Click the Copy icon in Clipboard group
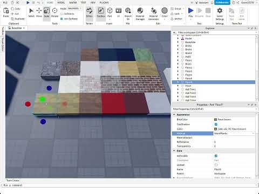Image resolution: width=259 pixels, height=194 pixels. pyautogui.click(x=12, y=9)
